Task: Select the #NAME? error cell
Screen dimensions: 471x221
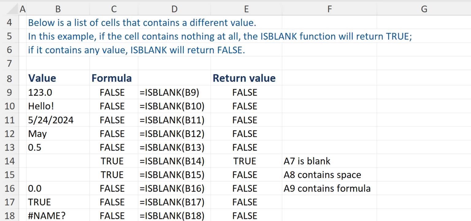Action: pyautogui.click(x=47, y=215)
